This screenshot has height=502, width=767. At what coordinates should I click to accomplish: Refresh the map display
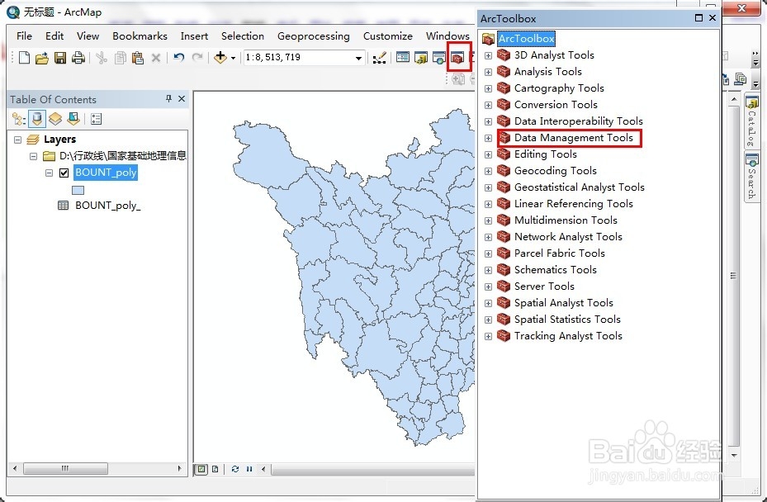pyautogui.click(x=235, y=469)
